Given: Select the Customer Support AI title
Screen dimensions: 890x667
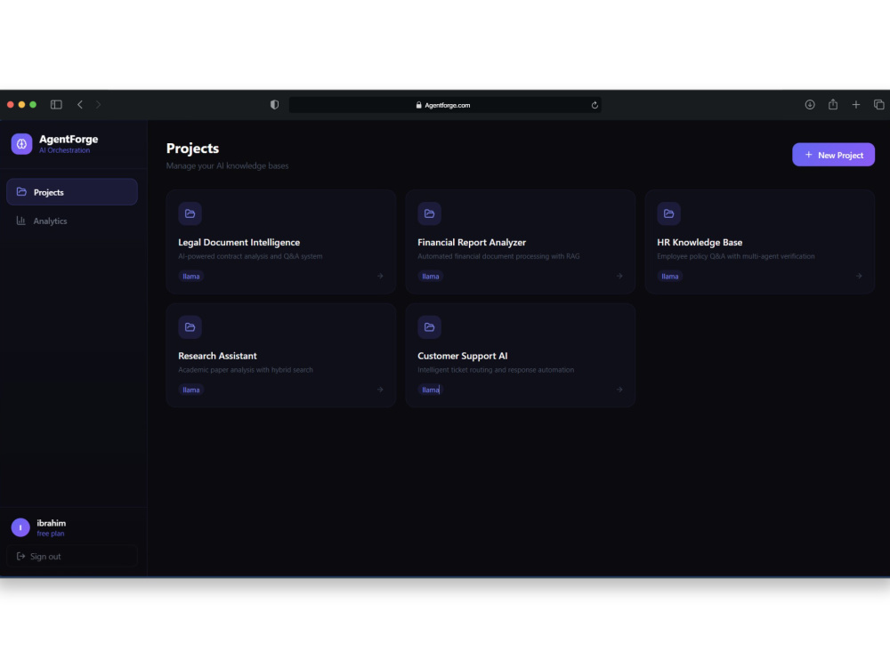Looking at the screenshot, I should coord(463,356).
